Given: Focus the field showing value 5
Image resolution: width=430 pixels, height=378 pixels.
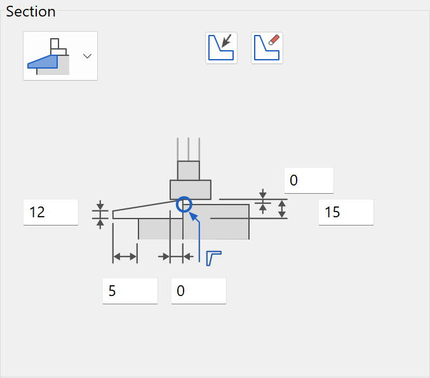Looking at the screenshot, I should (130, 291).
